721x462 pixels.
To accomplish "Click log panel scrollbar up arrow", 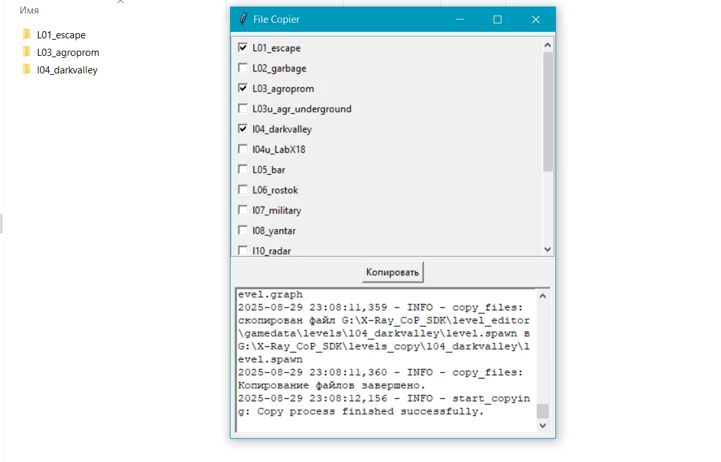I will pyautogui.click(x=542, y=296).
